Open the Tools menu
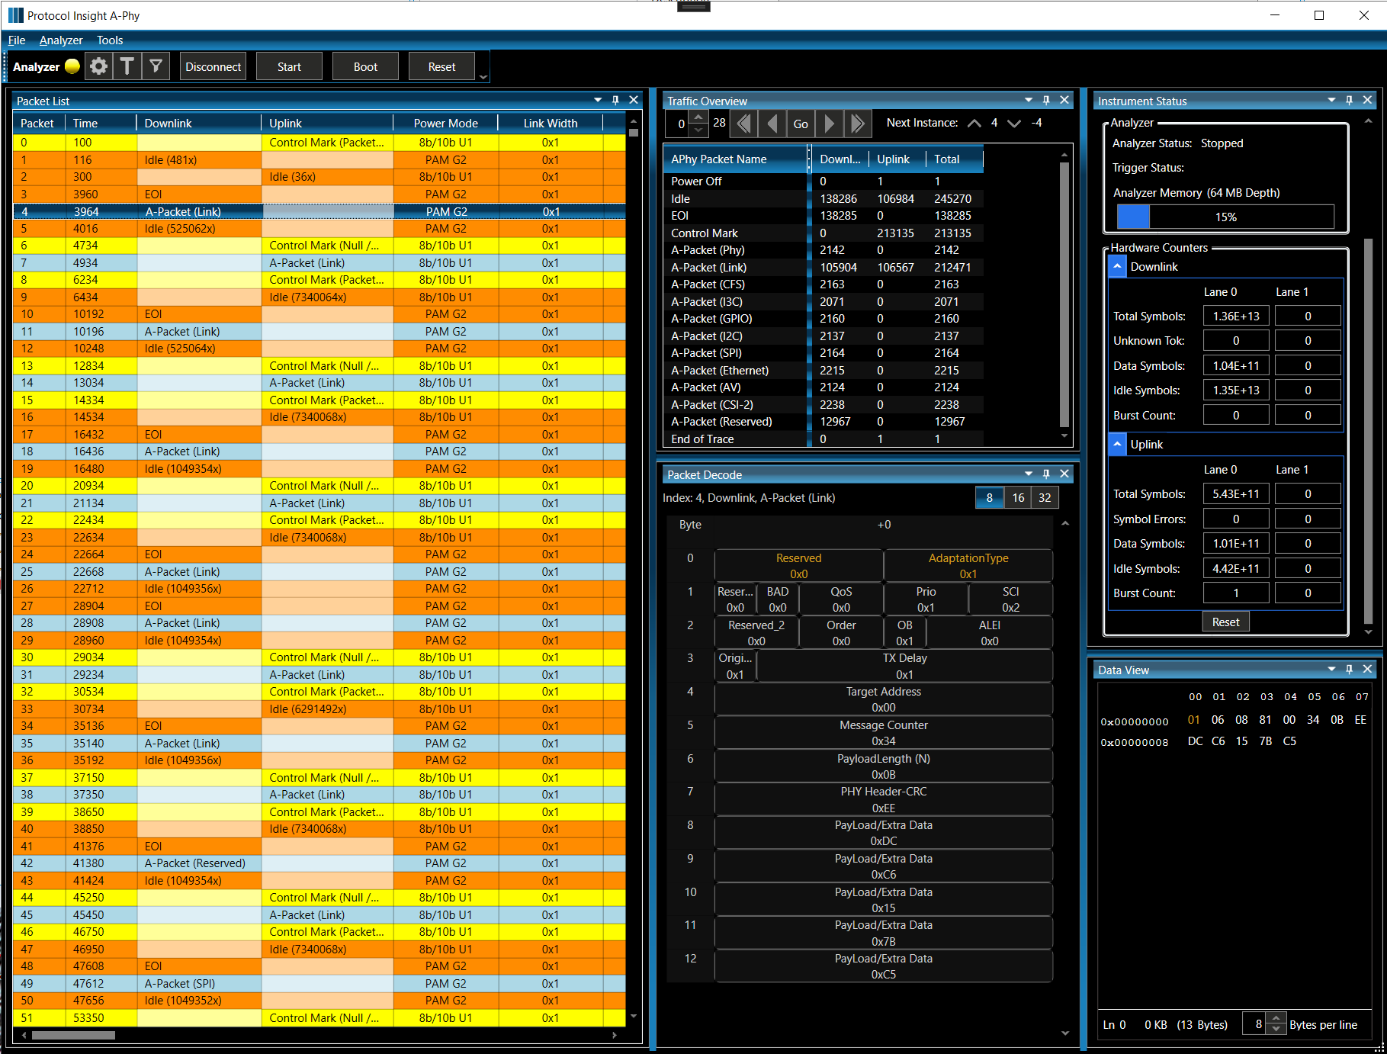The image size is (1387, 1054). tap(109, 40)
